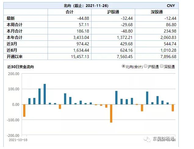Click the deepest orange negative bar
The height and width of the screenshot is (149, 194).
click(x=111, y=113)
